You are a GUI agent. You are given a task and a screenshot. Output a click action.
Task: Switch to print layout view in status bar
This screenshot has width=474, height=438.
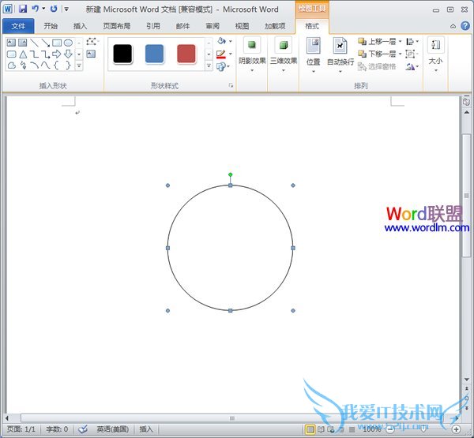(310, 429)
